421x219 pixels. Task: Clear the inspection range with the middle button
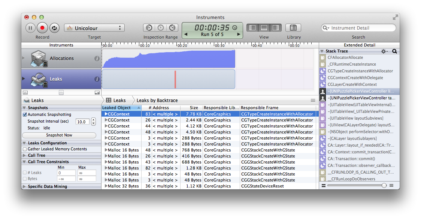pos(161,28)
